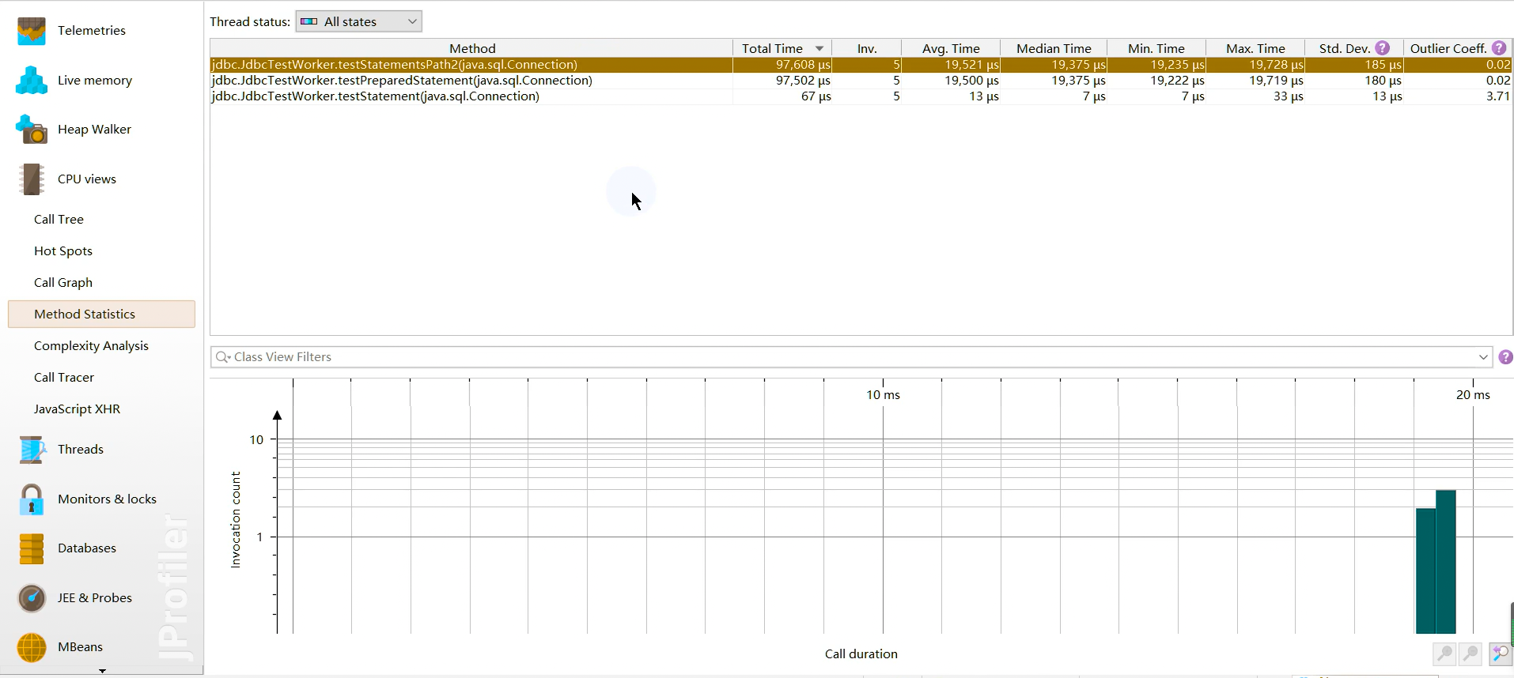Open the Call Tracer view
The image size is (1514, 678).
pos(64,378)
